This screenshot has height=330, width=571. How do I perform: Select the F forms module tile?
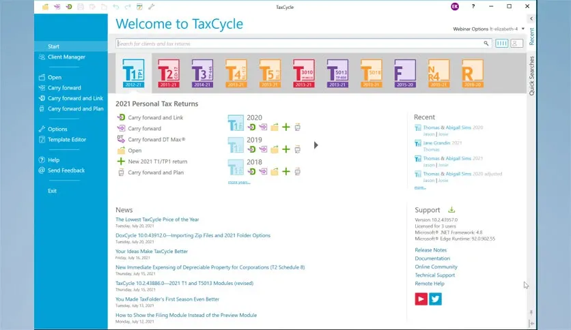click(405, 73)
